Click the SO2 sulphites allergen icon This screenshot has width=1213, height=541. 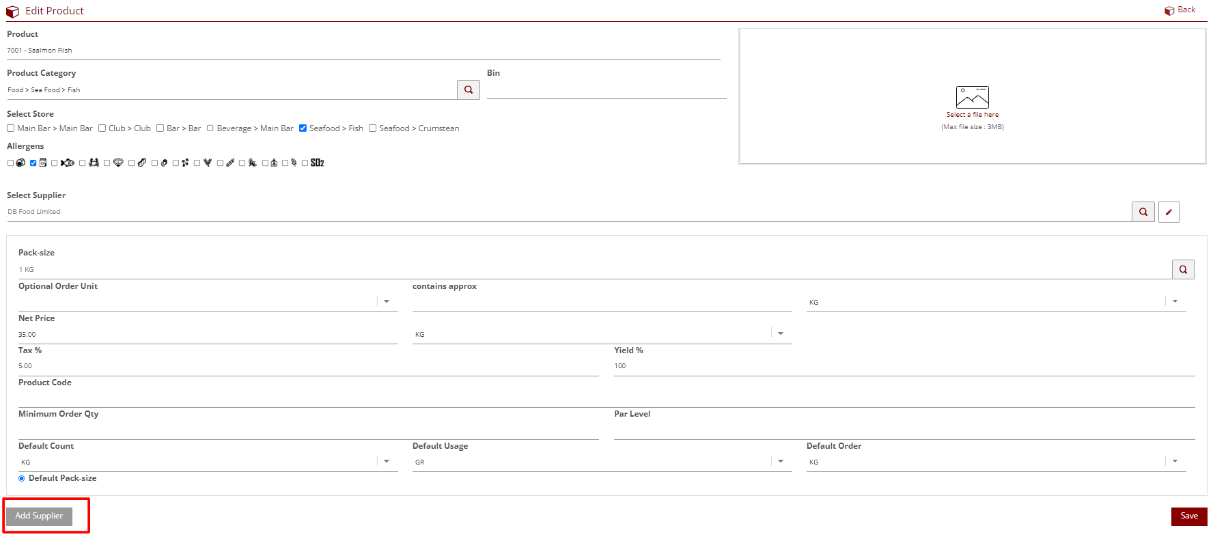317,163
